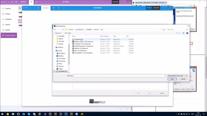The image size is (207, 116).
Task: Open the Windows Start menu
Action: (x=2, y=114)
